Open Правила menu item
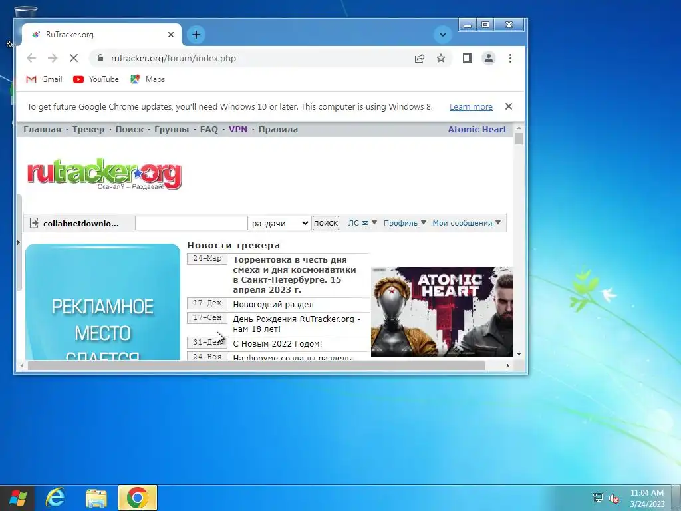The width and height of the screenshot is (681, 511). tap(278, 130)
